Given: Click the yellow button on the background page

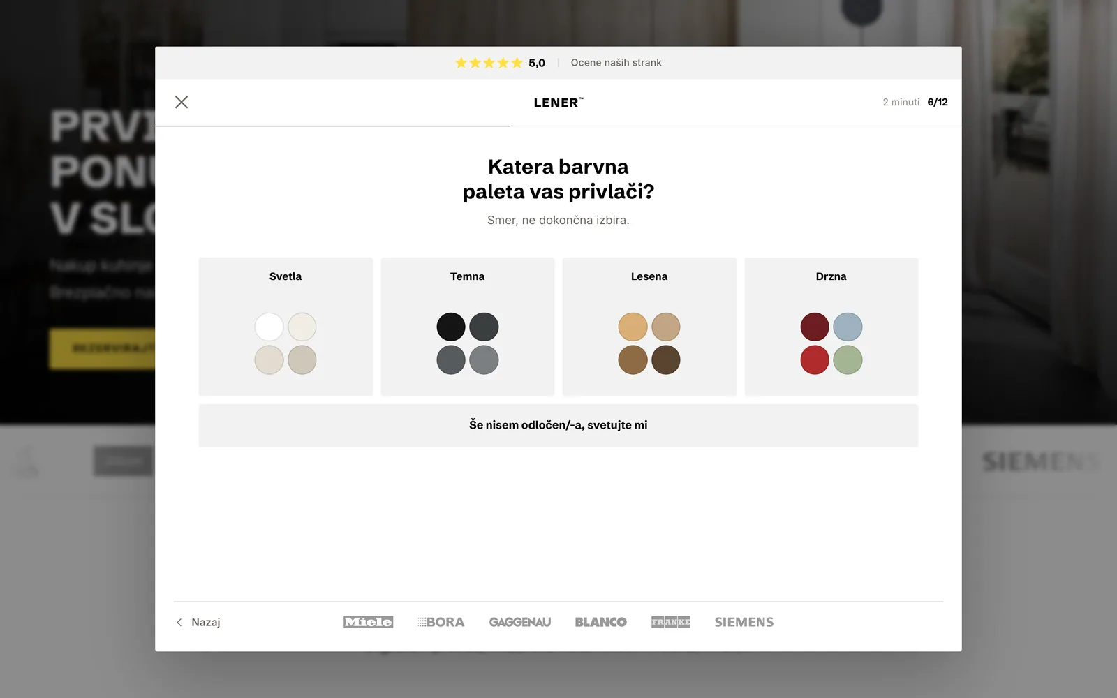Looking at the screenshot, I should pos(103,348).
